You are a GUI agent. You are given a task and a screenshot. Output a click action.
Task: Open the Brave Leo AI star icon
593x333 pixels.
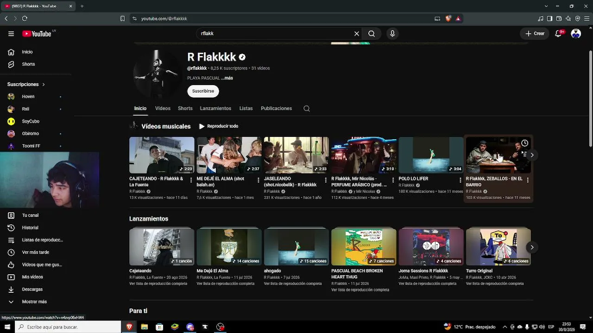[568, 18]
